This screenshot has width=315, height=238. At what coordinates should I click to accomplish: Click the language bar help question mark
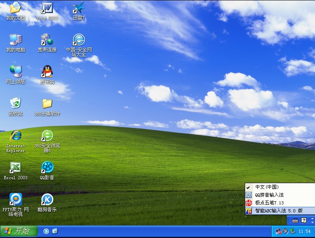(304, 221)
